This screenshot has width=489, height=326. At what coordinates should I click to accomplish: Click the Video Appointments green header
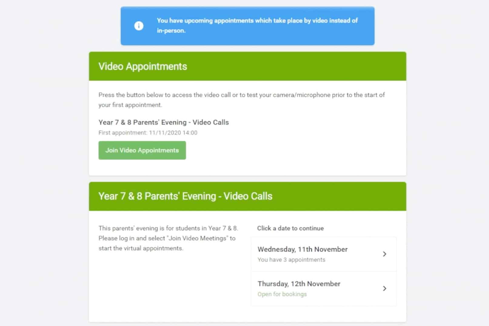click(x=143, y=66)
